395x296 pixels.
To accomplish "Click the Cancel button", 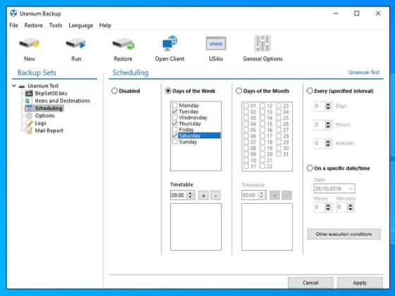I will pyautogui.click(x=310, y=283).
